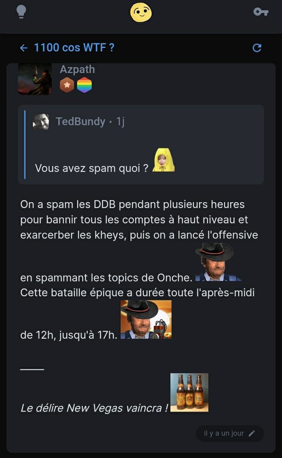
Task: Open the yellow smiley home logo
Action: pyautogui.click(x=141, y=12)
